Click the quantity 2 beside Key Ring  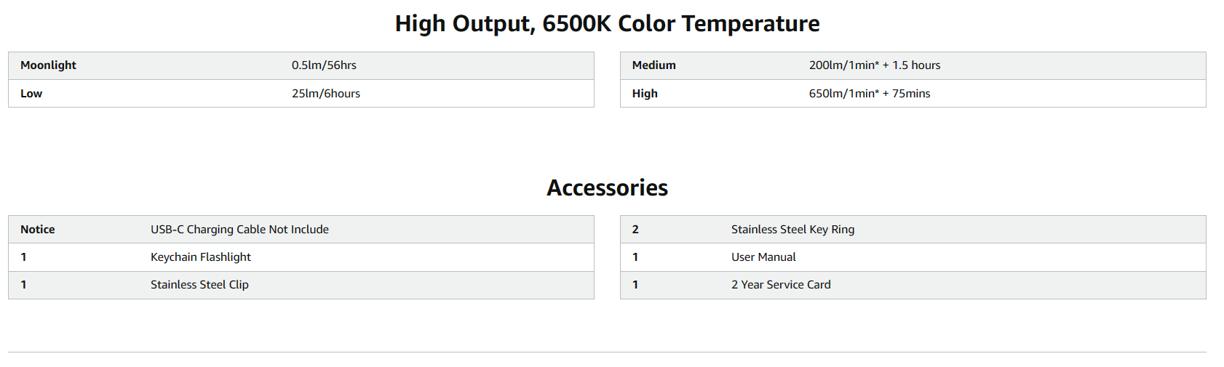(635, 230)
